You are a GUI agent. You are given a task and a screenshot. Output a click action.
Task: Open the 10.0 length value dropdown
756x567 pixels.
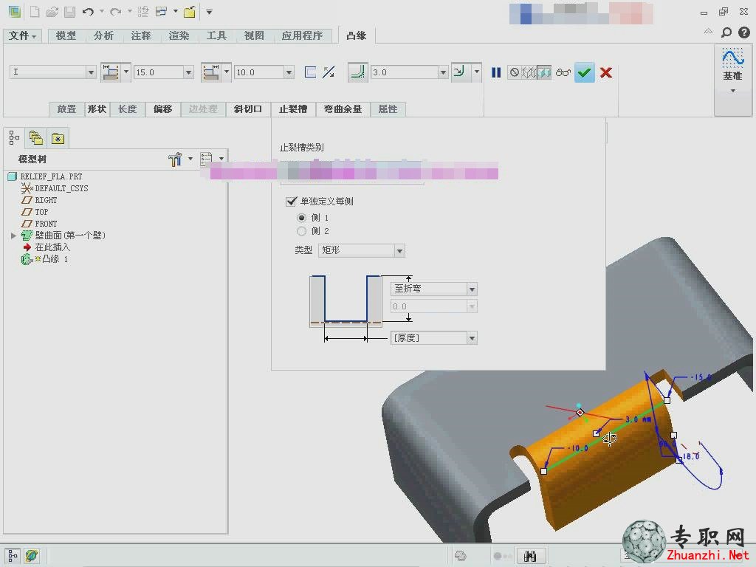tap(289, 72)
